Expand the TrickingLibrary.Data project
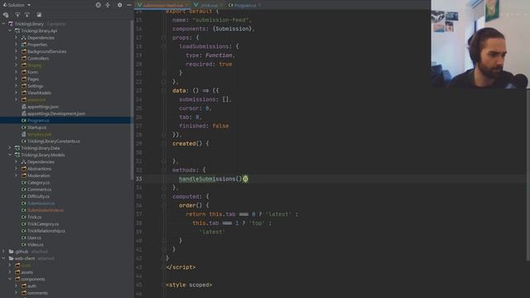This screenshot has width=530, height=298. click(x=10, y=148)
